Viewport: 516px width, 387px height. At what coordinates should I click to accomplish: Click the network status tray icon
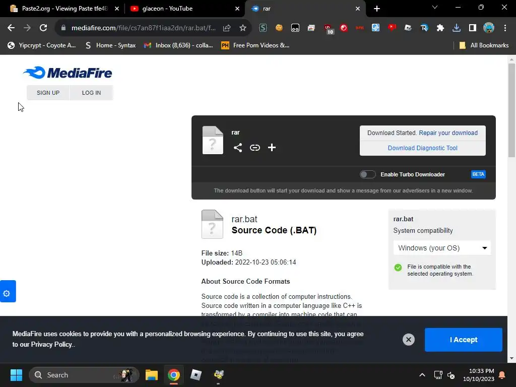(438, 375)
